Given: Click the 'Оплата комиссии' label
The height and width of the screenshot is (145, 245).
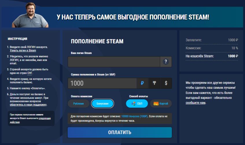Looking at the screenshot, I should (x=82, y=96).
